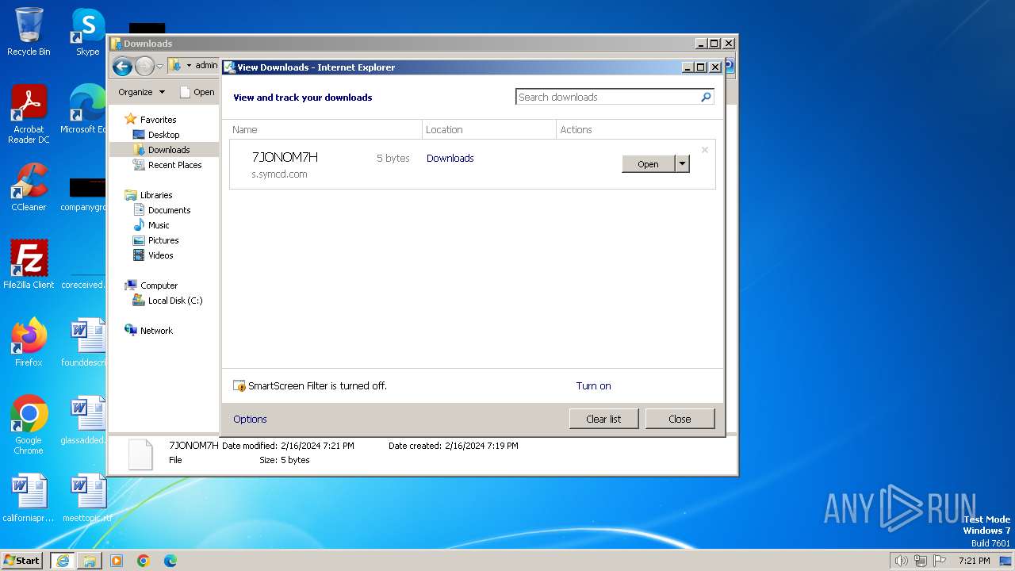This screenshot has width=1015, height=571.
Task: Select 7JONOM7H file name text
Action: click(285, 157)
